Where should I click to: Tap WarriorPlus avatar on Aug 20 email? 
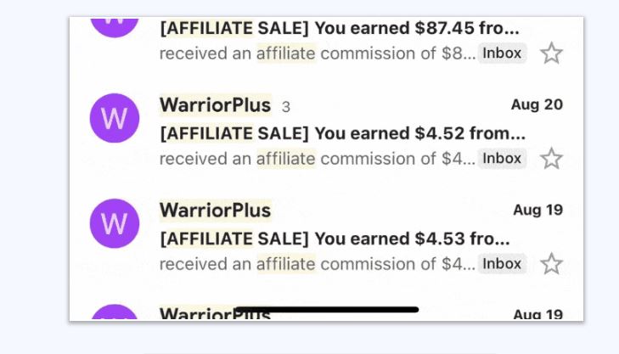click(115, 118)
